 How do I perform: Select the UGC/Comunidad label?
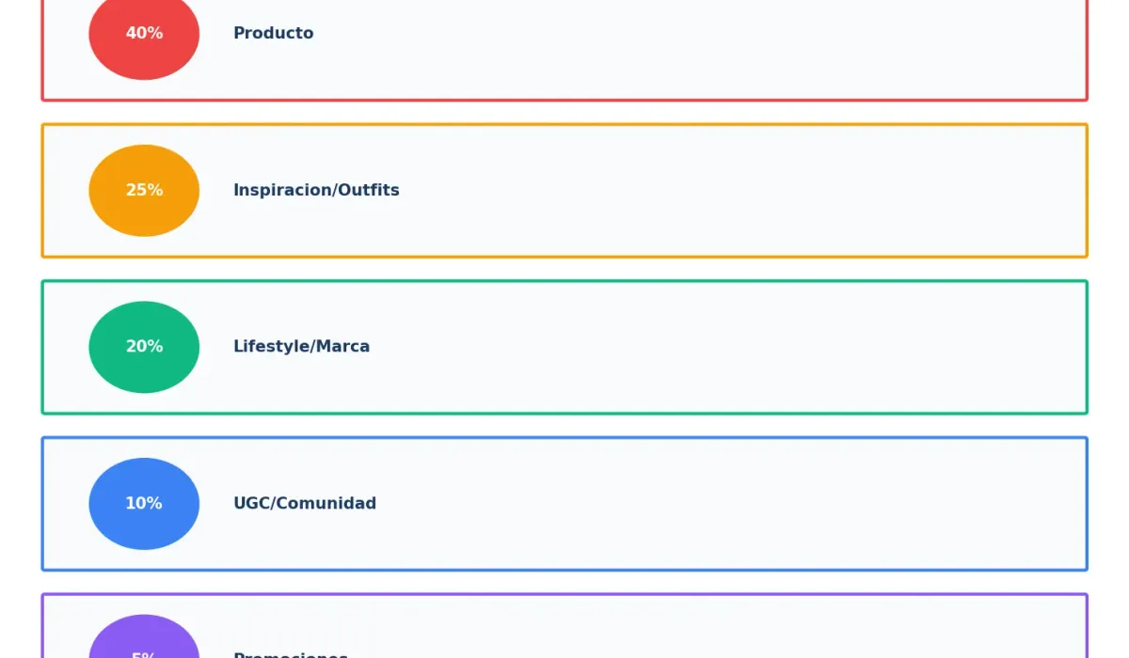point(305,504)
